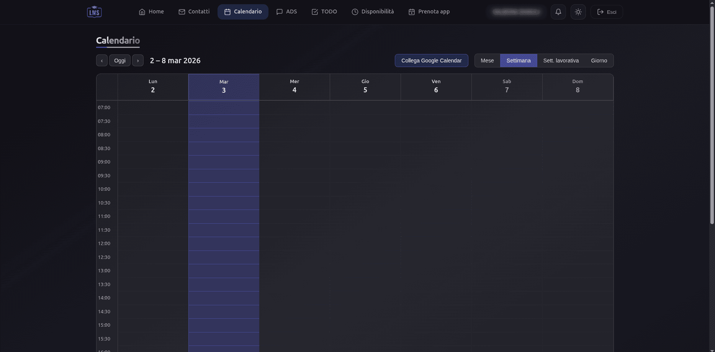Click the page vertical scrollbar
Viewport: 715px width, 352px height.
pyautogui.click(x=712, y=115)
